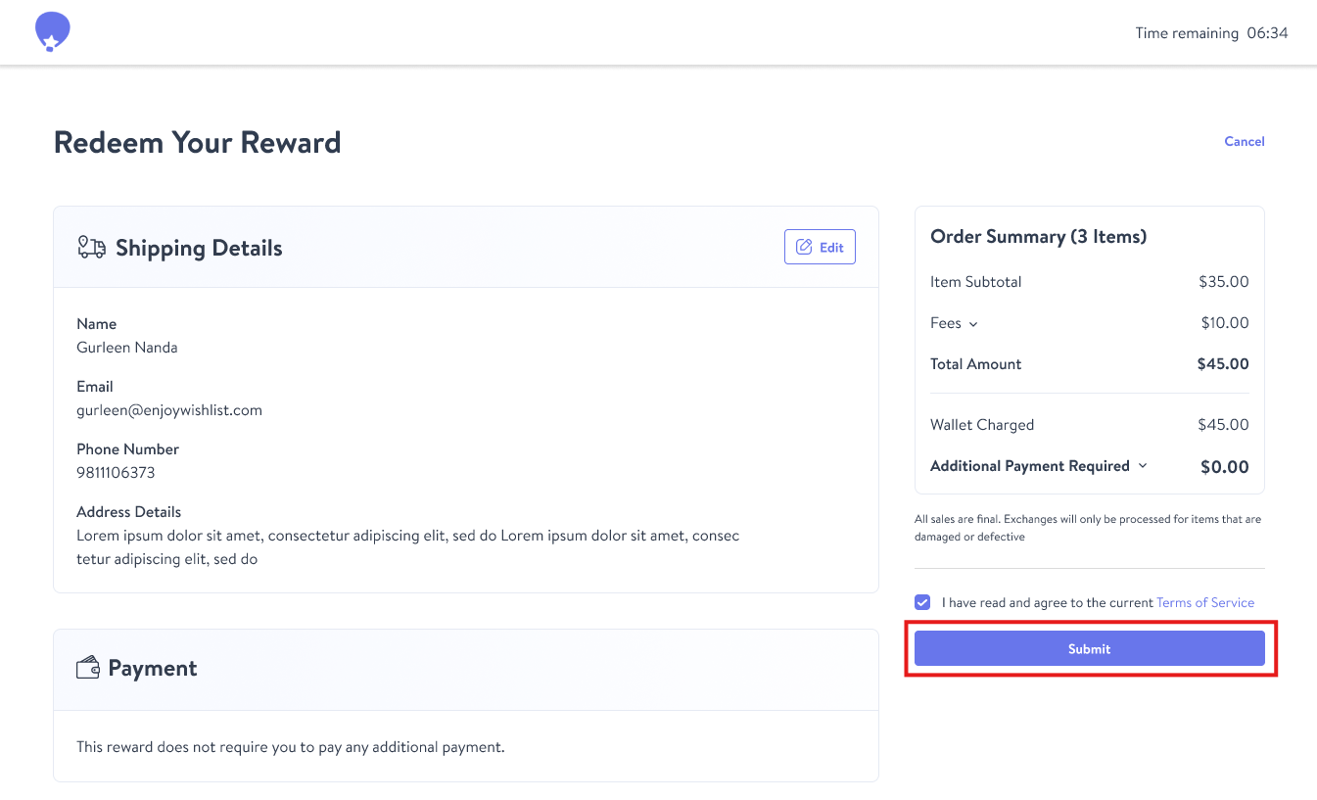
Task: Click the Lorem ipsum address details text
Action: (x=408, y=547)
